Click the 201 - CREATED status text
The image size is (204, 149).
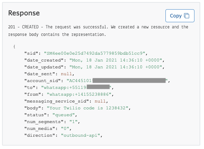point(24,27)
